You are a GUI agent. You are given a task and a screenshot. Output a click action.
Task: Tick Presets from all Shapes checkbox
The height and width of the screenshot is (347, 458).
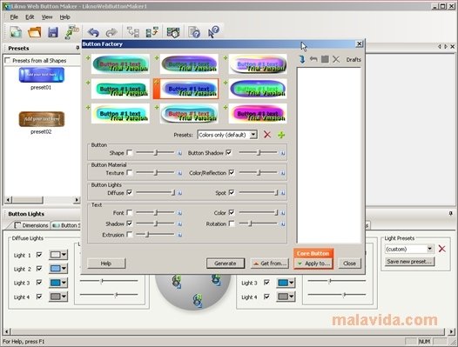point(8,60)
